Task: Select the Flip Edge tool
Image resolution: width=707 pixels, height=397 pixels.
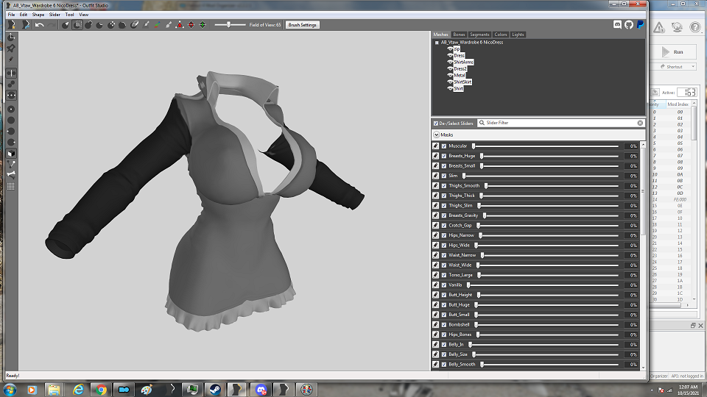Action: pyautogui.click(x=191, y=25)
